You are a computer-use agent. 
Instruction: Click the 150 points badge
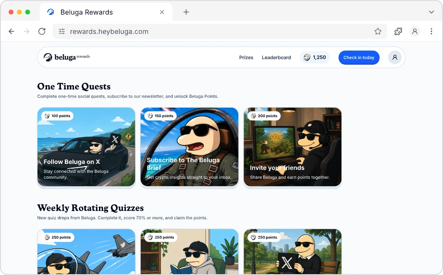click(x=160, y=116)
